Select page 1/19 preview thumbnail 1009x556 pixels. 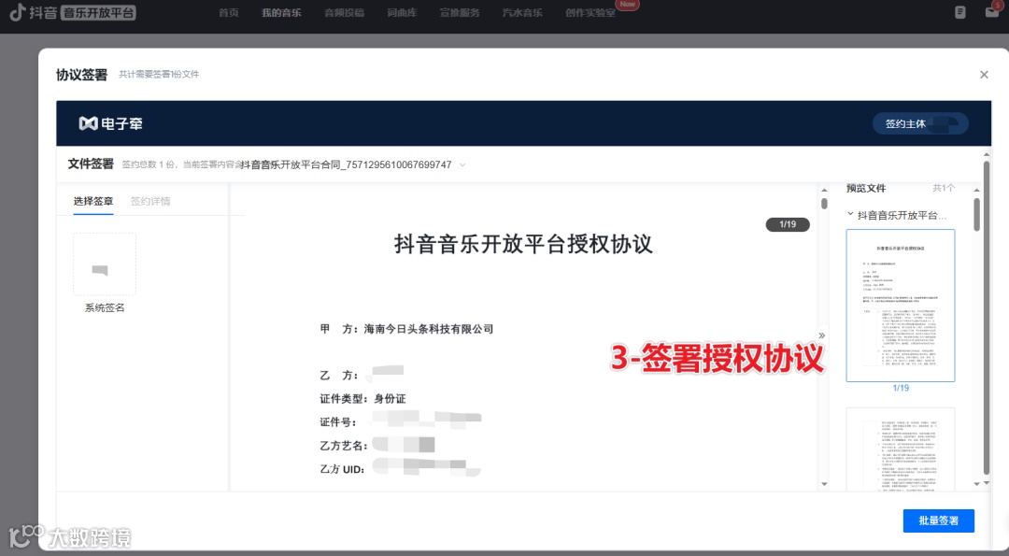[901, 306]
